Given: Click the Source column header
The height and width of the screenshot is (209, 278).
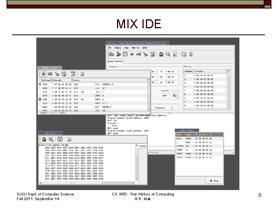Looking at the screenshot, I should pos(109,80).
